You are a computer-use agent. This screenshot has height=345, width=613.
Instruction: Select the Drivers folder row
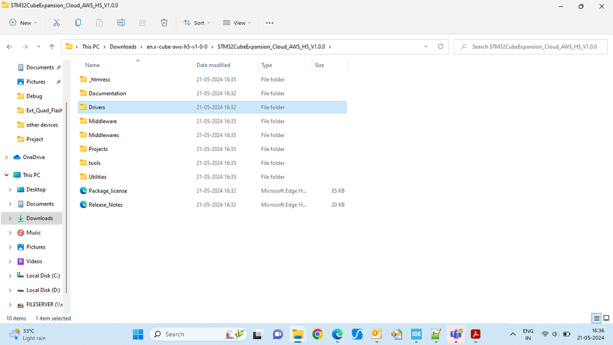pos(212,107)
